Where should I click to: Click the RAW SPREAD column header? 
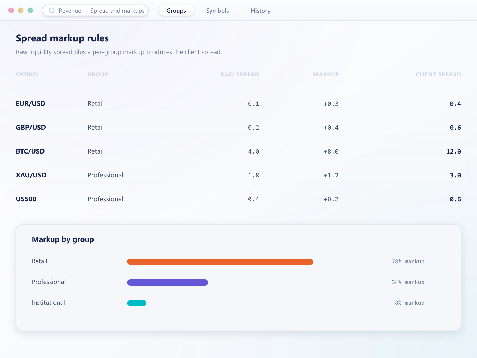[240, 75]
